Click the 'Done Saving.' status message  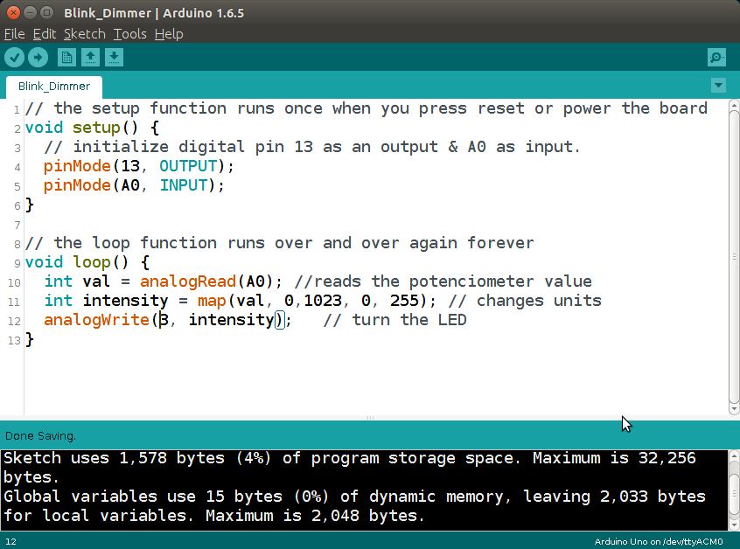click(40, 436)
